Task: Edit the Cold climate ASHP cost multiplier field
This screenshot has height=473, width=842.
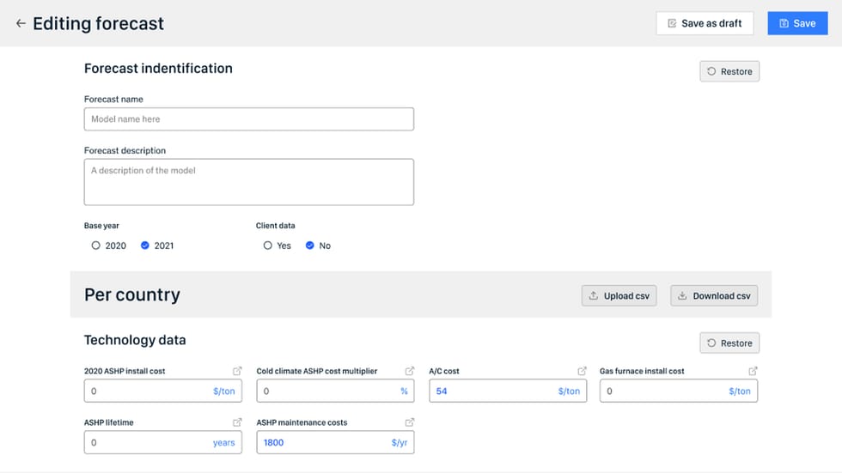Action: (335, 391)
